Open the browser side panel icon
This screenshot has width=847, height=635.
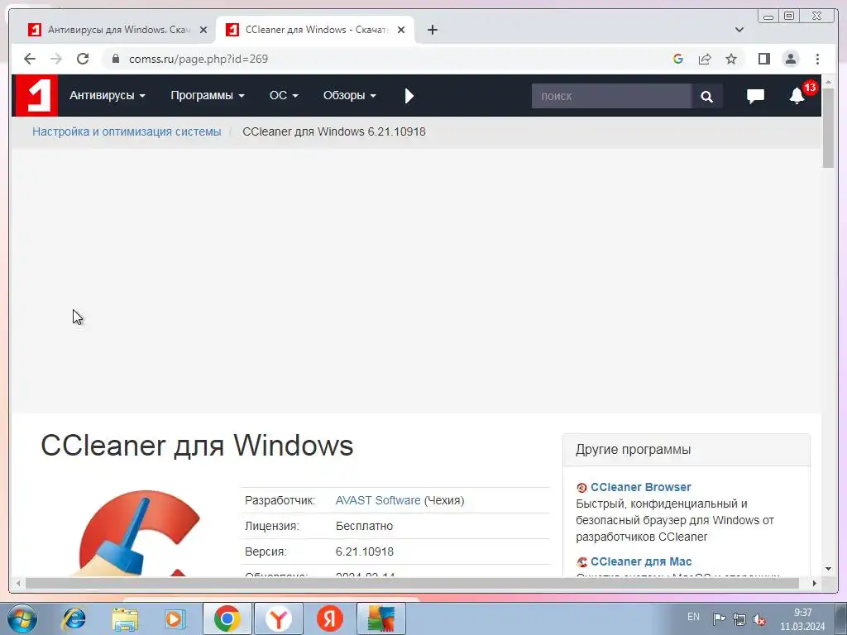click(763, 59)
